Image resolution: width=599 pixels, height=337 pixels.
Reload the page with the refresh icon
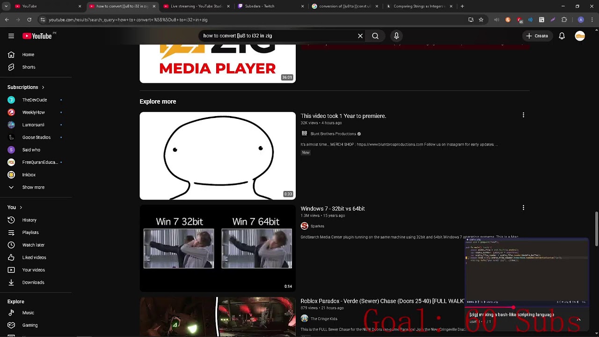click(x=29, y=20)
